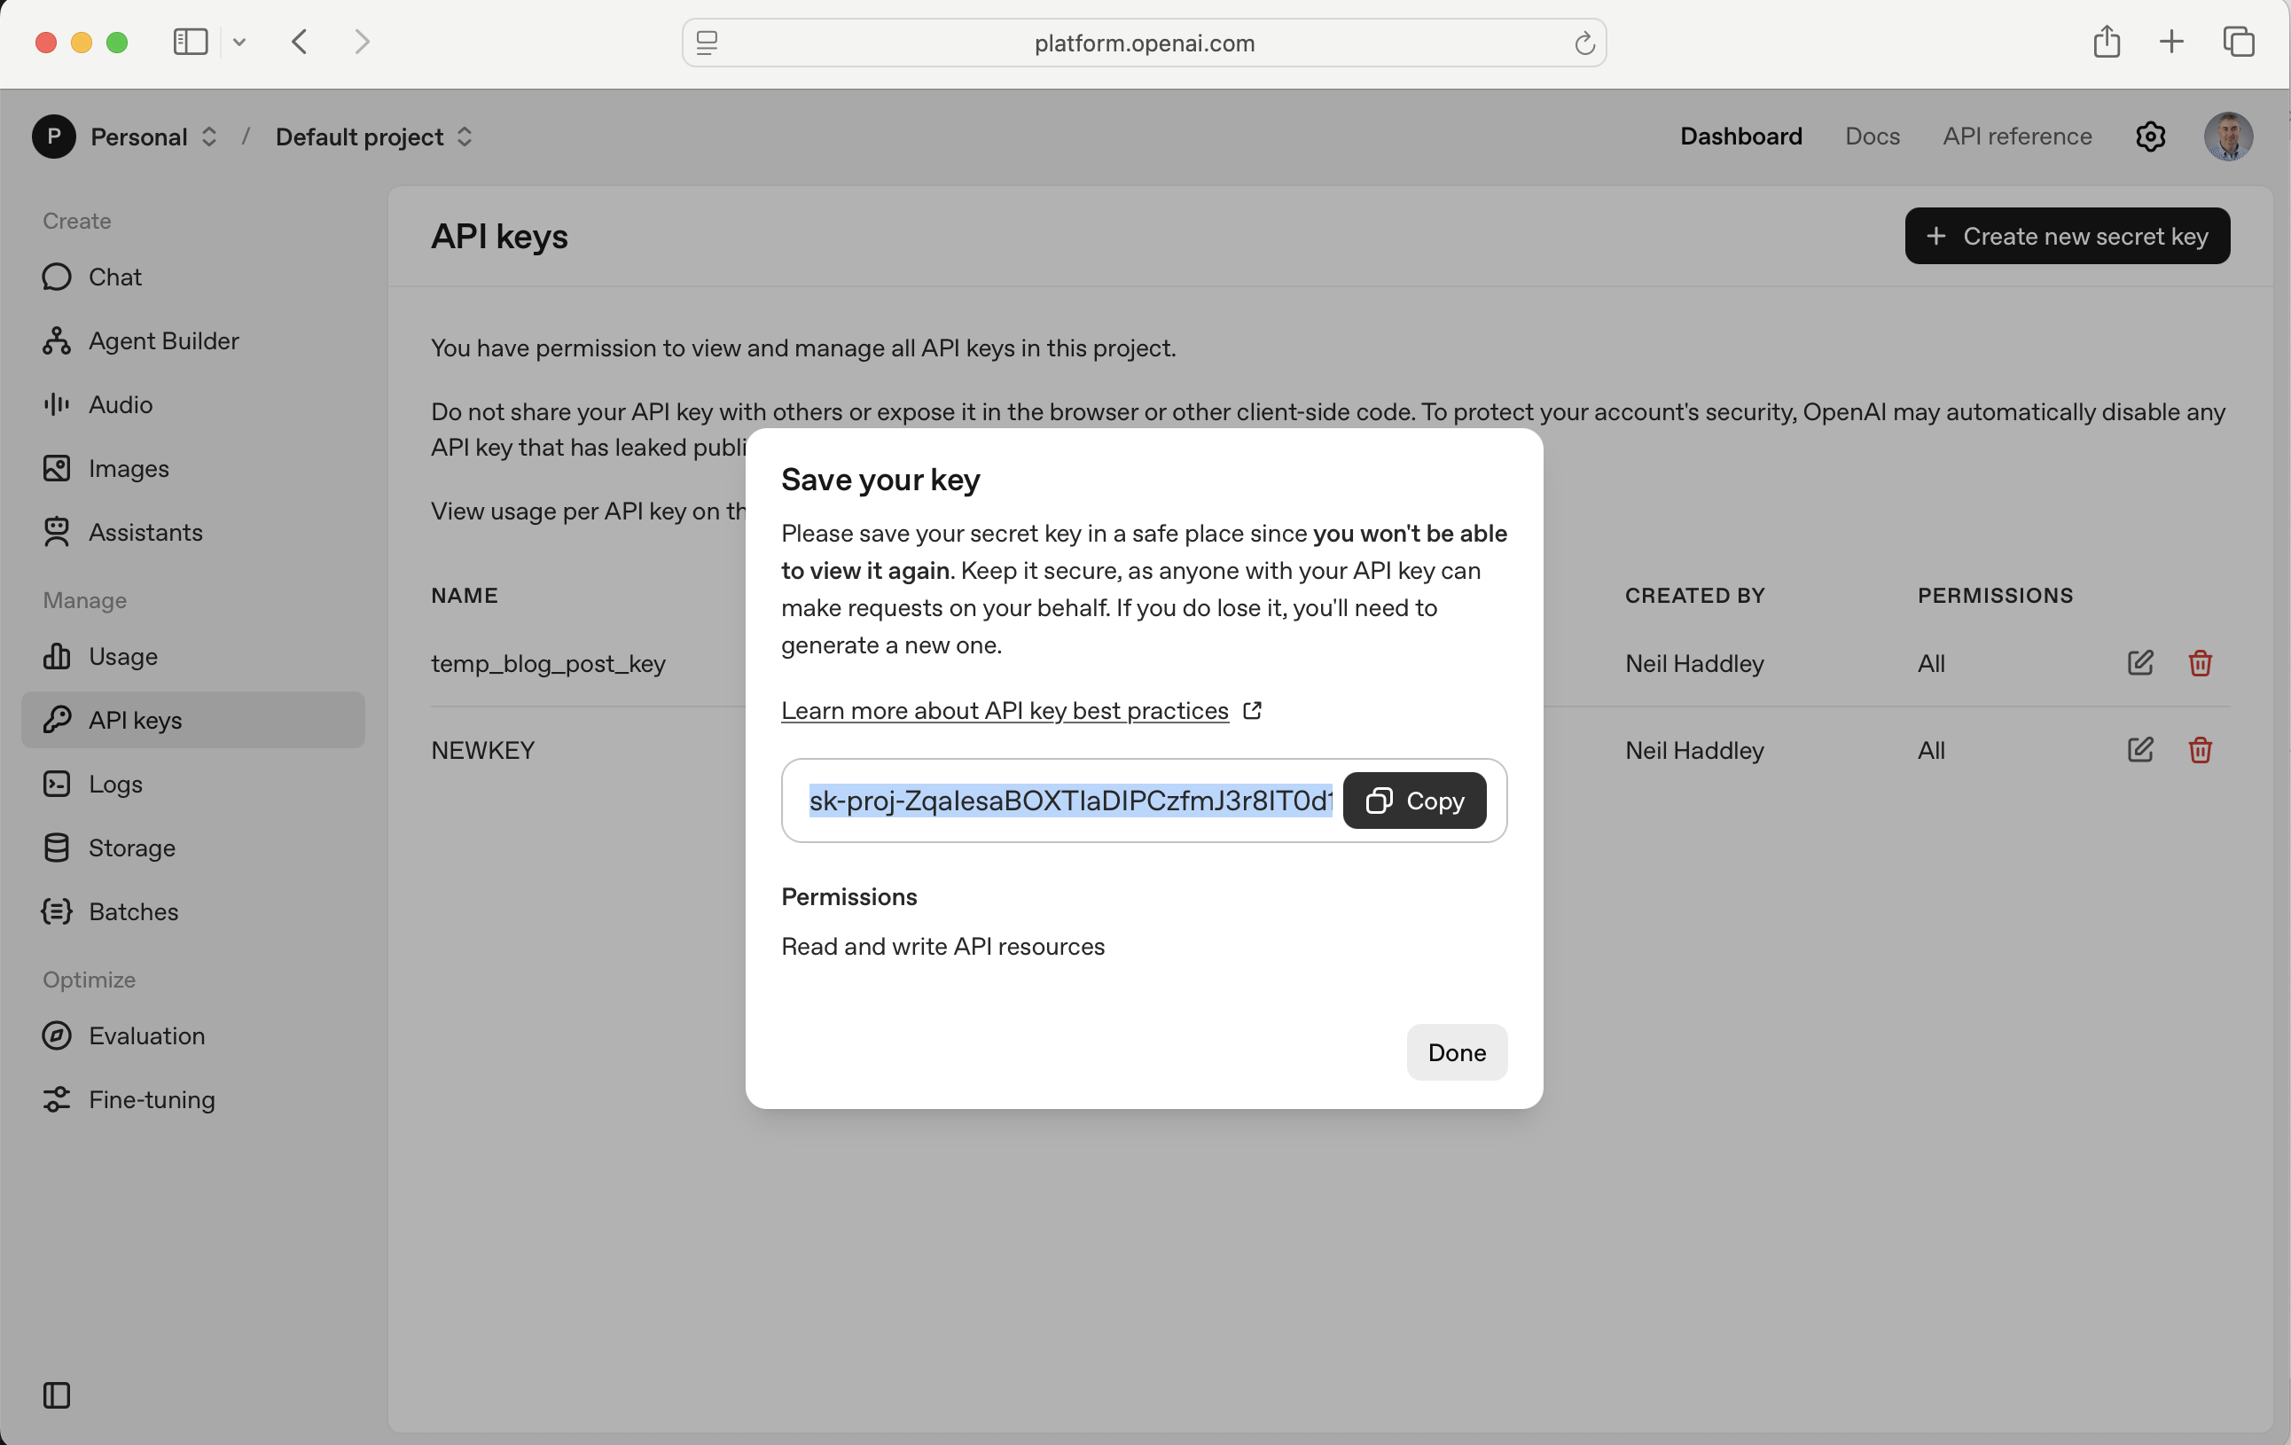Edit the NEWKEY api key
This screenshot has width=2291, height=1445.
pyautogui.click(x=2139, y=750)
